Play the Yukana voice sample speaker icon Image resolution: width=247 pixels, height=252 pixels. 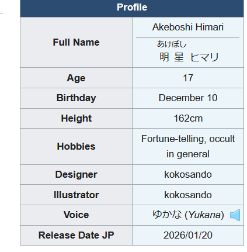pyautogui.click(x=235, y=215)
